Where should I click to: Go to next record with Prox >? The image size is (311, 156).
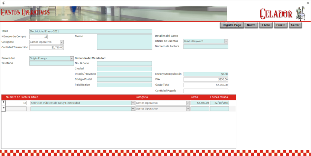281,25
